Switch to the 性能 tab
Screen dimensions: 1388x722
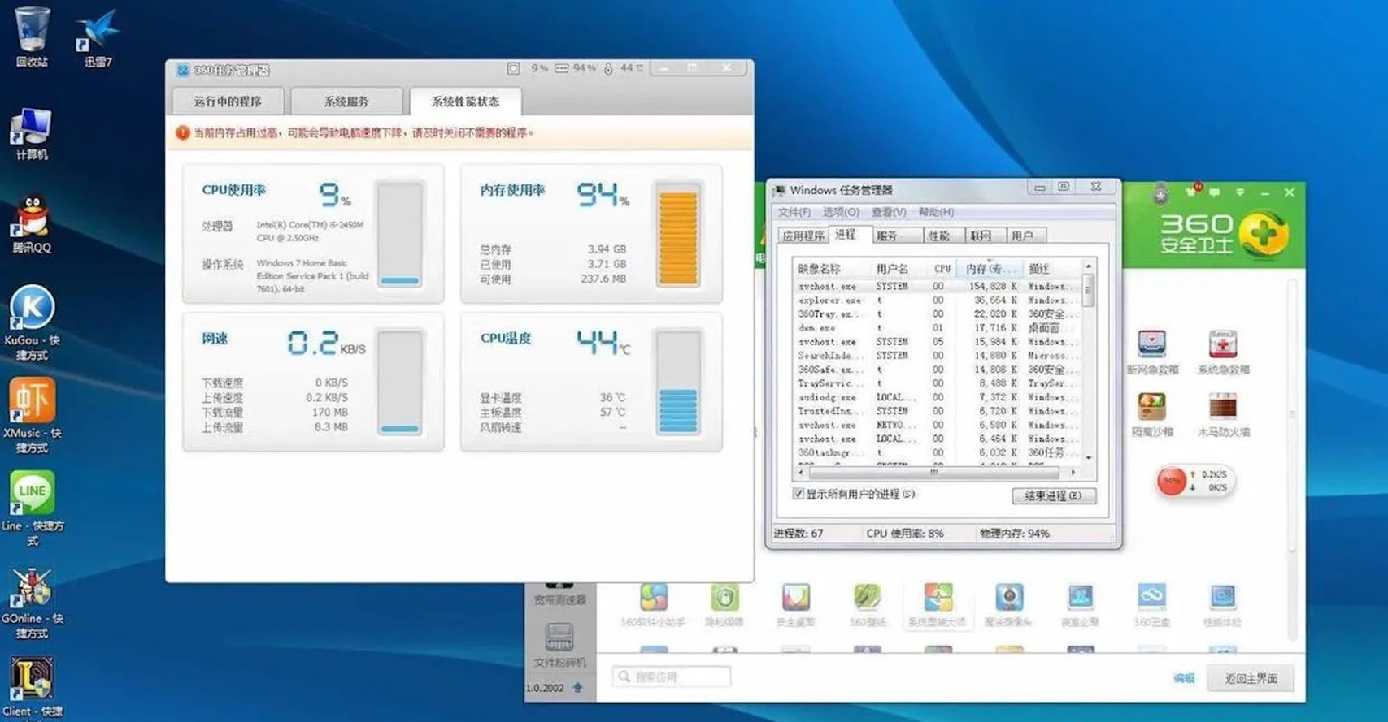(x=938, y=236)
